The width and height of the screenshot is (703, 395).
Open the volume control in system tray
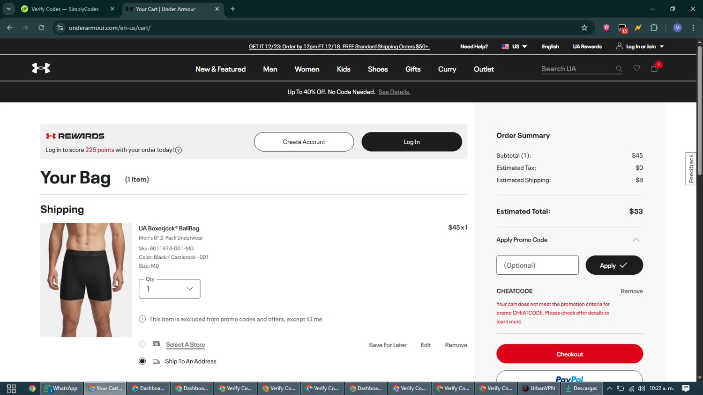[641, 388]
